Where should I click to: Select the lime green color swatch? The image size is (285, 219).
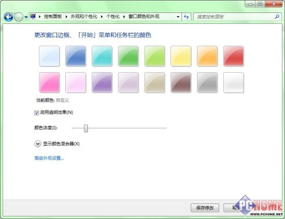pyautogui.click(x=154, y=56)
